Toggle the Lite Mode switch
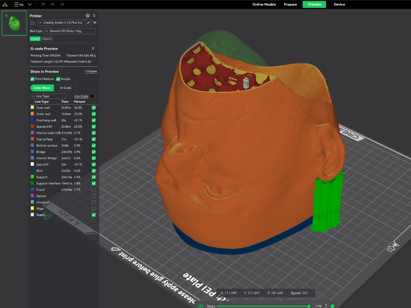 coord(93,96)
